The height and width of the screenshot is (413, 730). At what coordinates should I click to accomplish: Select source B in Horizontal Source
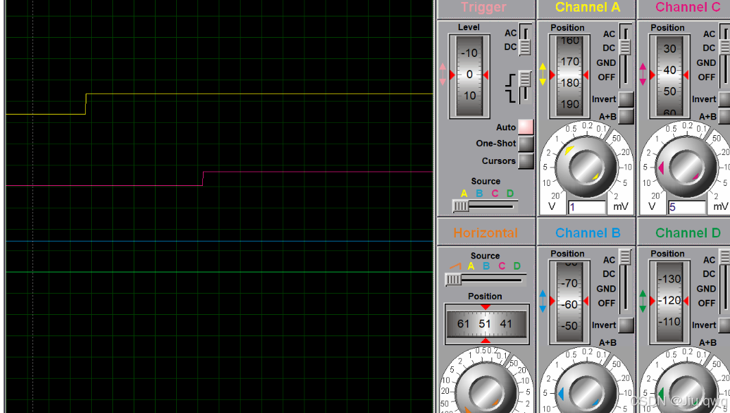point(486,265)
